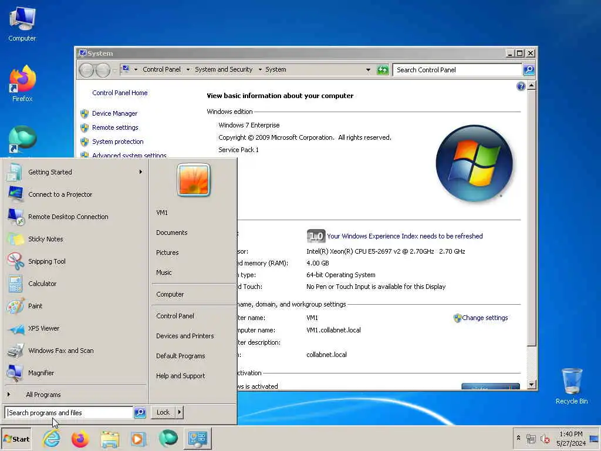Screen dimensions: 601x451
Task: Launch Sticky Notes
Action: [76, 239]
